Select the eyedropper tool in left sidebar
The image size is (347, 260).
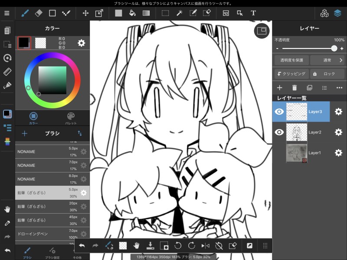tap(7, 223)
